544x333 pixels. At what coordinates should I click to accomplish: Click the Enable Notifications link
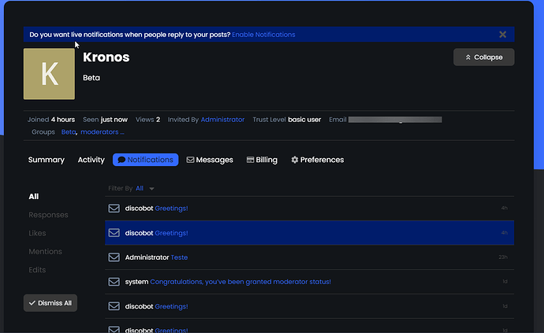[263, 35]
